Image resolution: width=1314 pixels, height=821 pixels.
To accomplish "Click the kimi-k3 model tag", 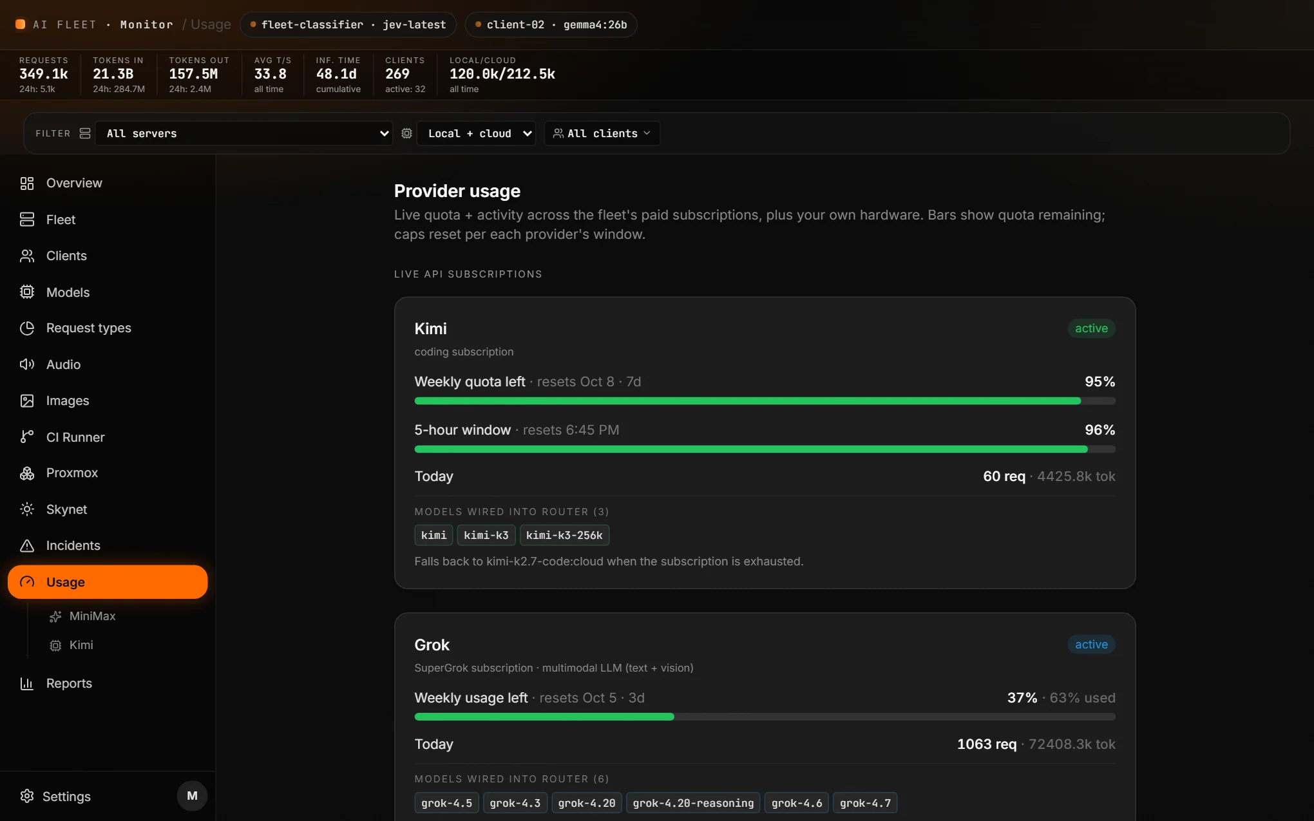I will [486, 535].
